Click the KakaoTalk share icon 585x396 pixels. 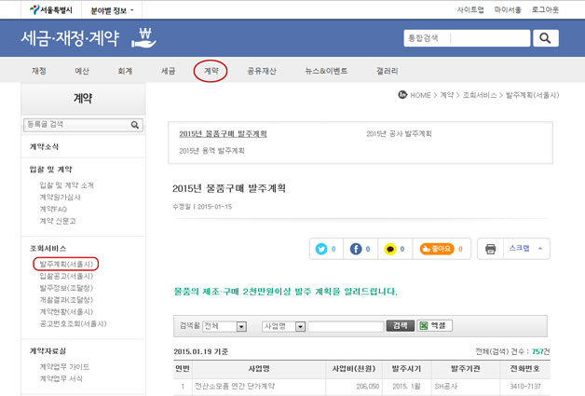click(390, 250)
